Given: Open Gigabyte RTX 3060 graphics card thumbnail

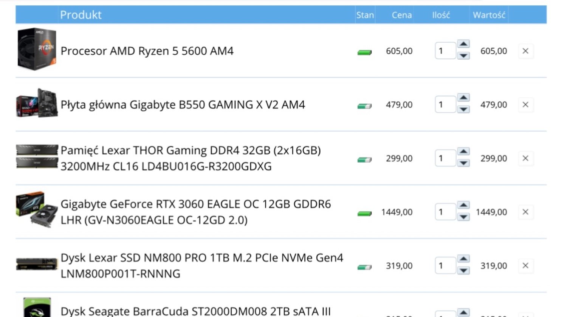Looking at the screenshot, I should (37, 210).
